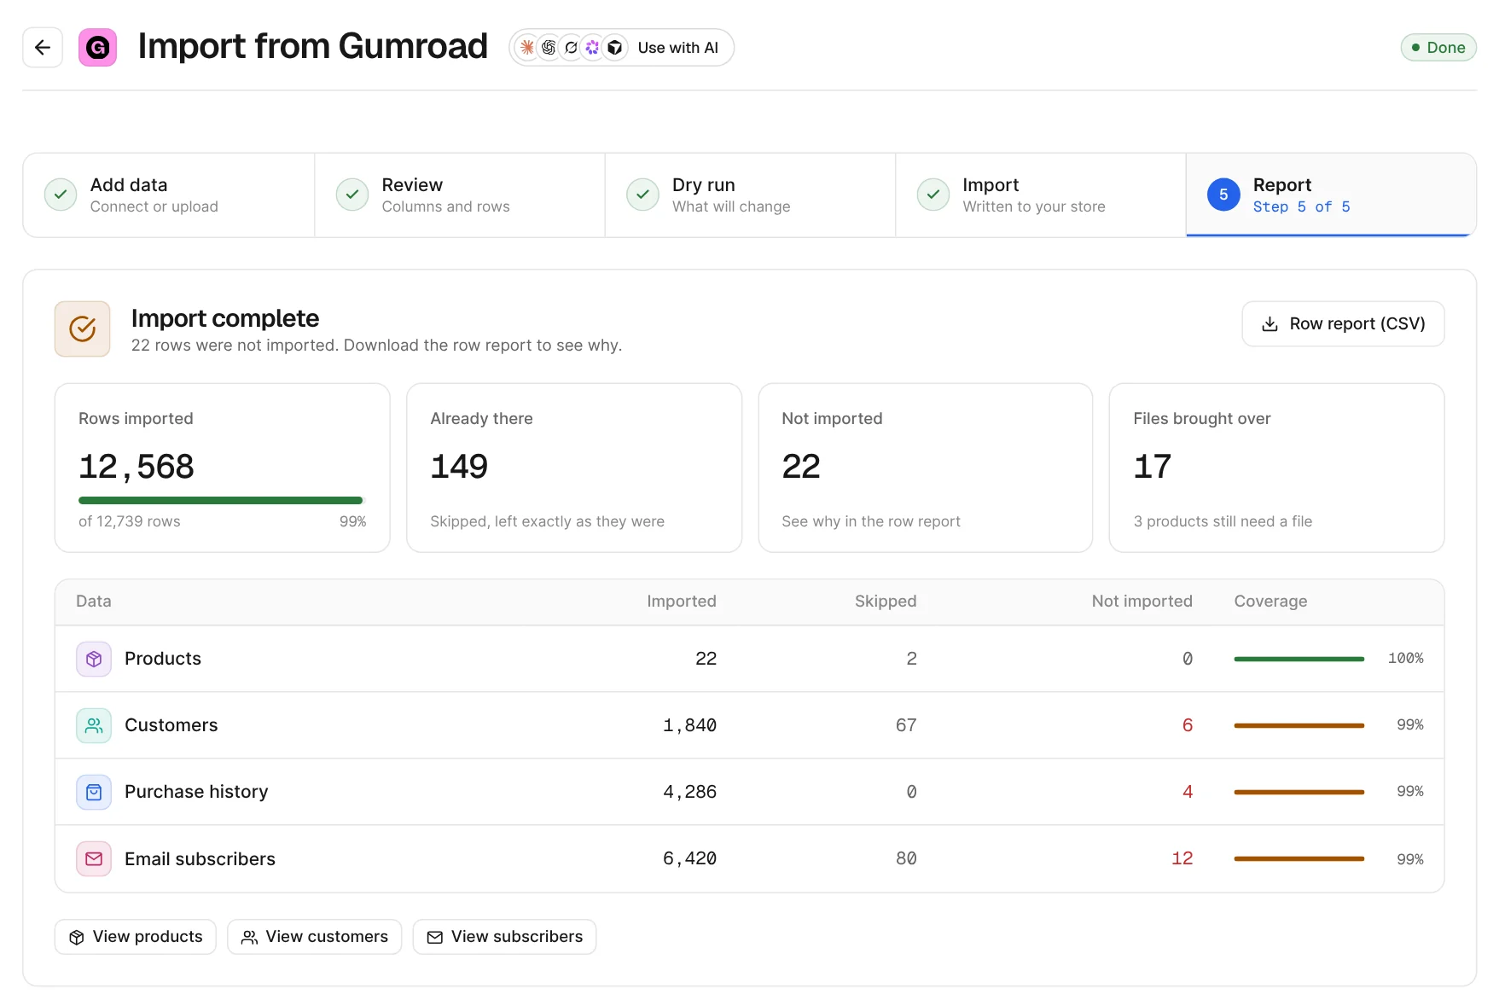The height and width of the screenshot is (1000, 1499).
Task: Click the Review step checkmark icon
Action: (x=352, y=195)
